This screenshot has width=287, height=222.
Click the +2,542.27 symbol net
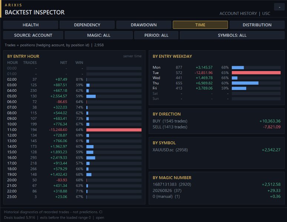271,150
